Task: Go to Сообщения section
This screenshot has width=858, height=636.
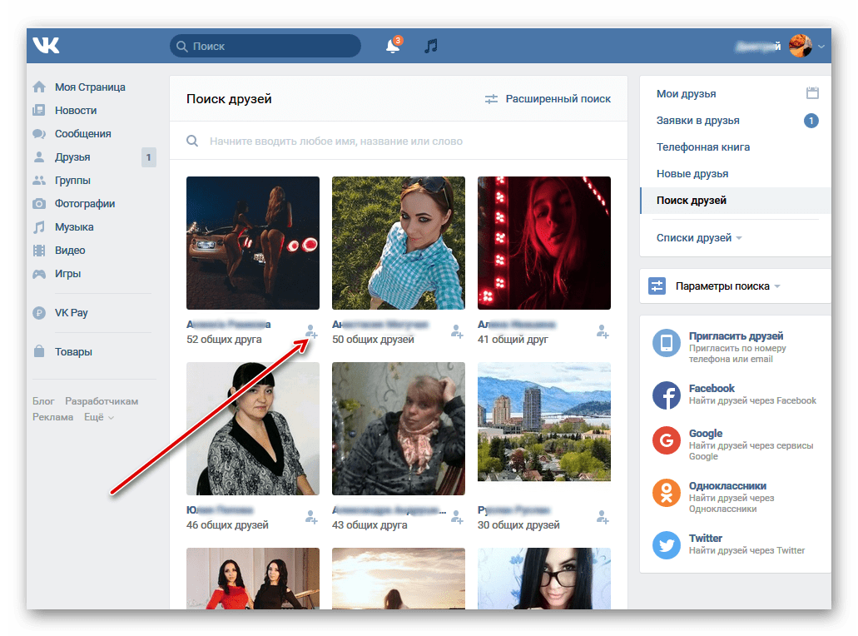Action: coord(82,133)
